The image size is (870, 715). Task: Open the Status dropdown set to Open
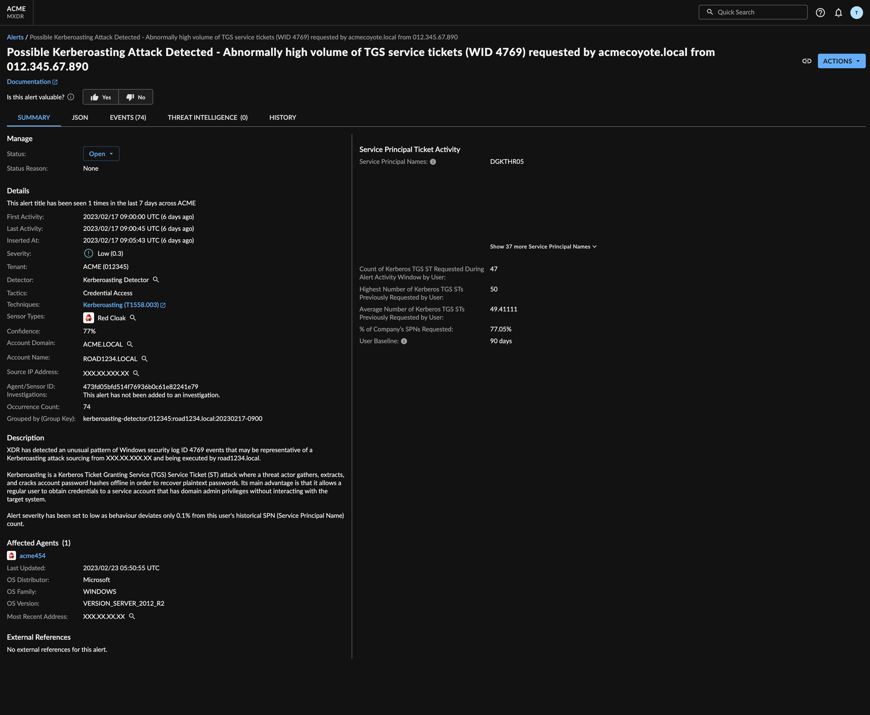coord(101,154)
